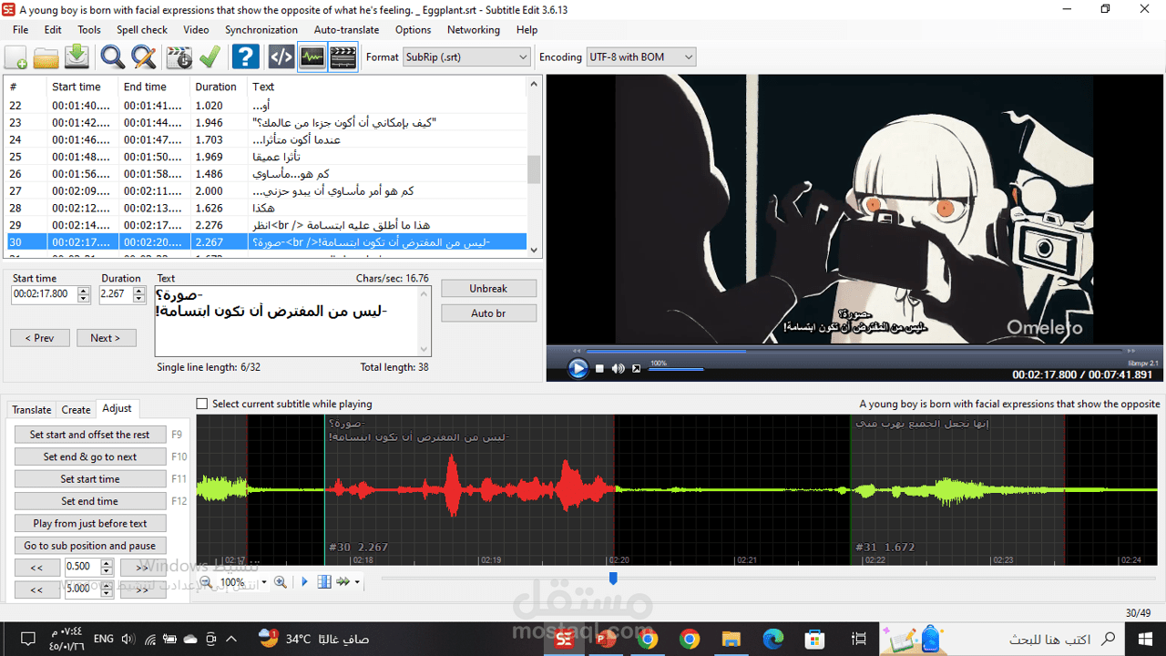The height and width of the screenshot is (656, 1166).
Task: Click the Save subtitle icon
Action: point(77,57)
